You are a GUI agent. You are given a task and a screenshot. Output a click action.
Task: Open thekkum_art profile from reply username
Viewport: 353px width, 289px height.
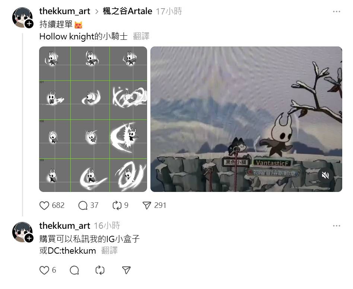point(65,225)
